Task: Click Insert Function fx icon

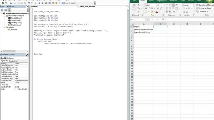Action: [163, 19]
